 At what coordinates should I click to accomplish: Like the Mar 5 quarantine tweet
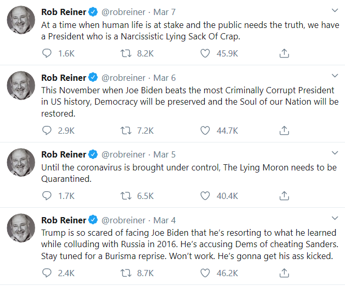205,196
